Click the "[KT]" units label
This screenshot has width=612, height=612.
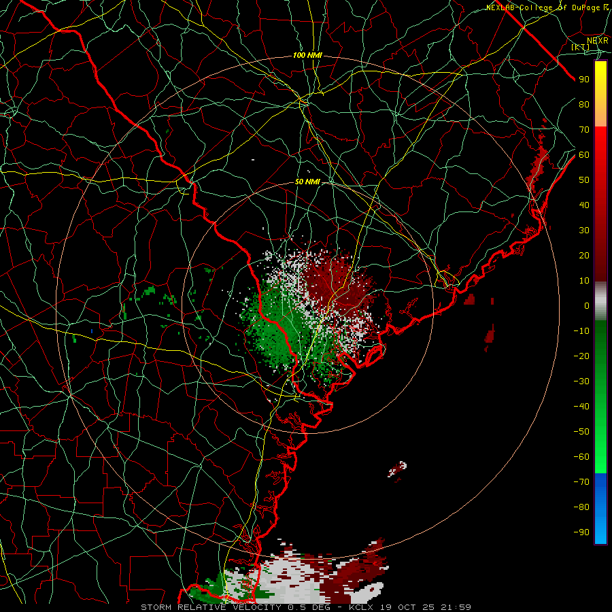coord(581,47)
